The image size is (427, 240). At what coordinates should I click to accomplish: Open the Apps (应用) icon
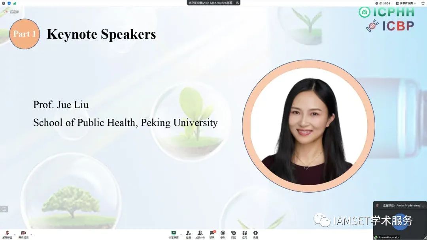[x=245, y=234]
